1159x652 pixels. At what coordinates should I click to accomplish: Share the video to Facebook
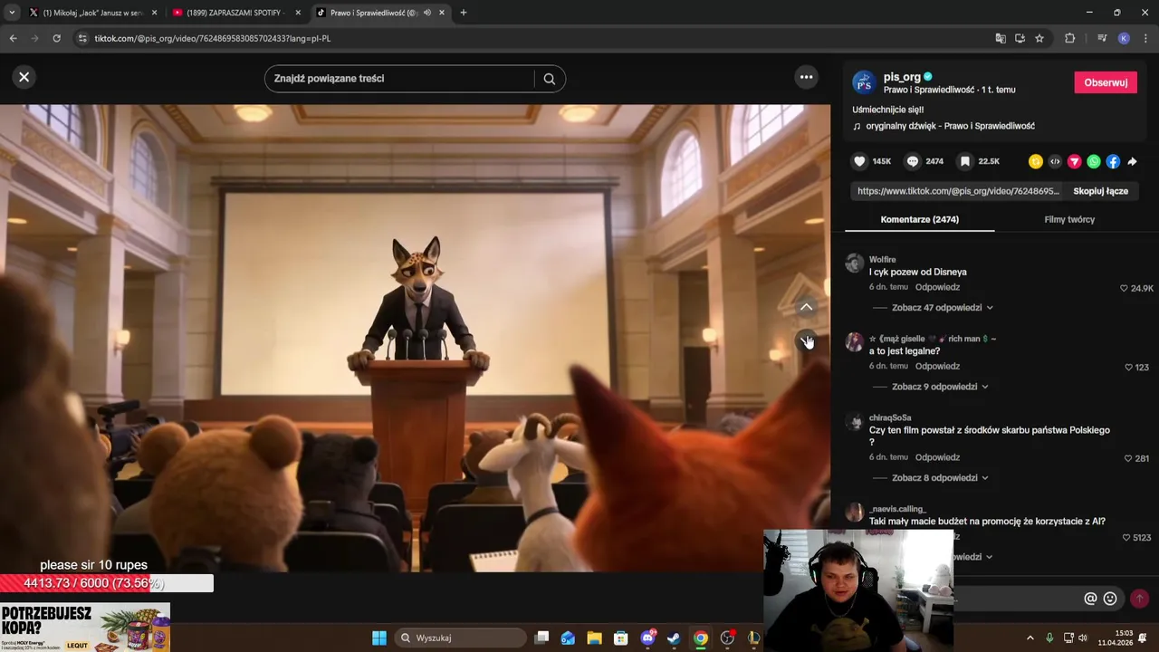click(x=1113, y=161)
